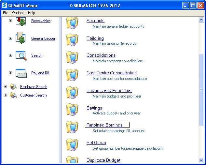Expand the General Ledger tree node
Image resolution: width=206 pixels, height=165 pixels.
coord(10,38)
